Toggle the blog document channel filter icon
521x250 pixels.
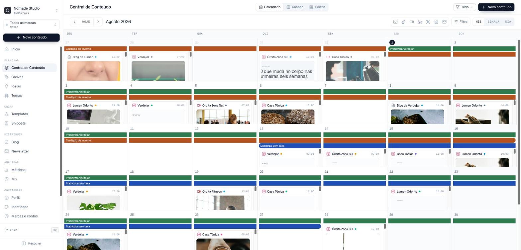tap(436, 22)
